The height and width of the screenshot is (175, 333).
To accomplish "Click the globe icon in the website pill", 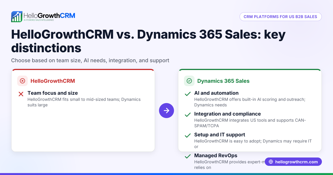I will click(x=271, y=162).
